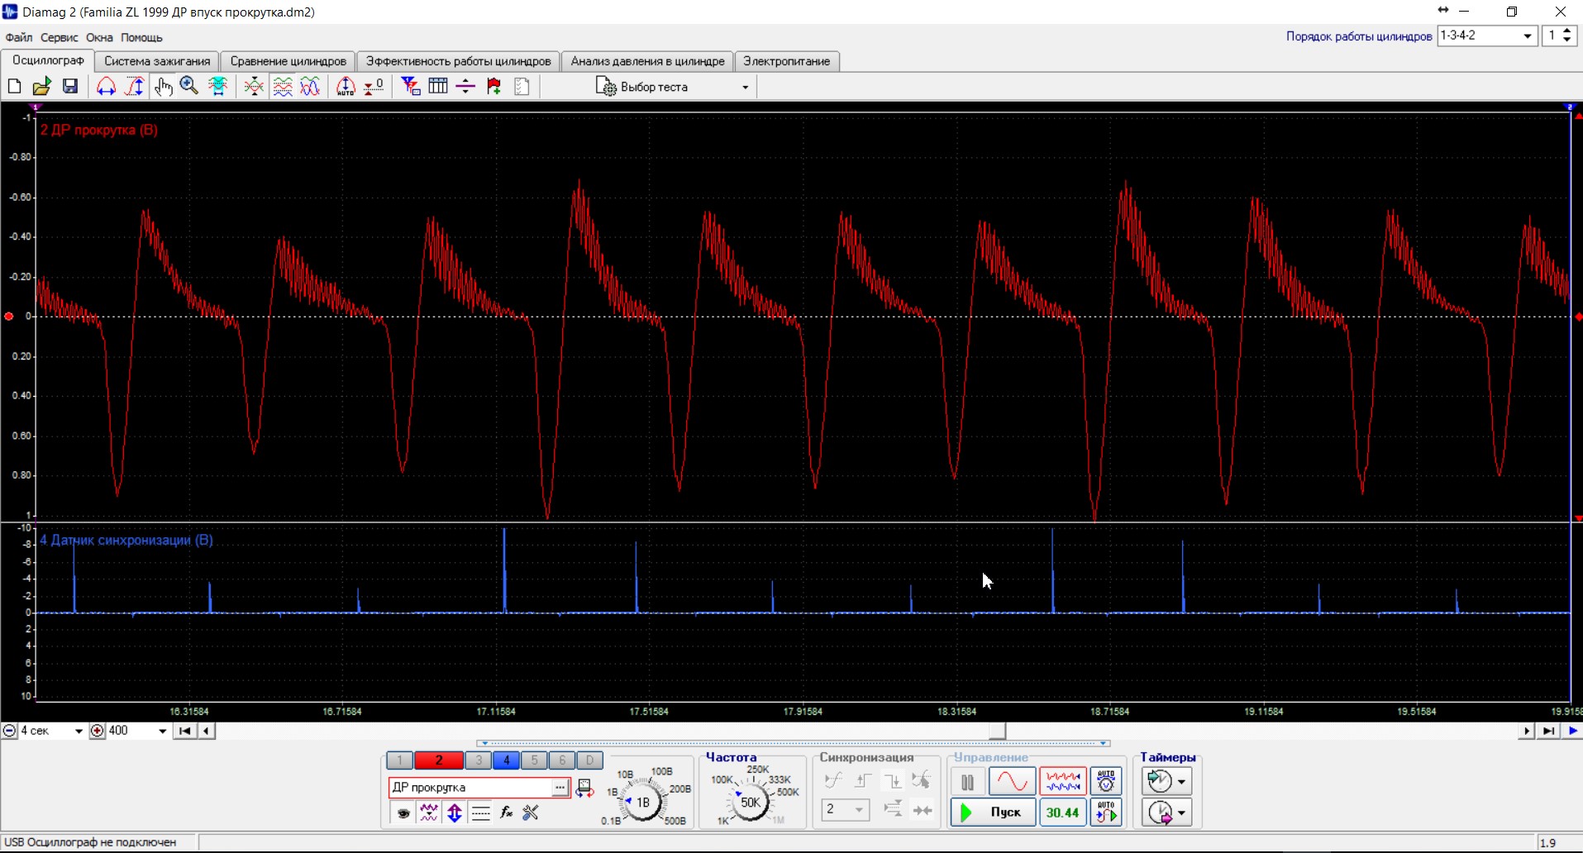This screenshot has height=853, width=1583.
Task: Toggle digital channel D button
Action: tap(589, 760)
